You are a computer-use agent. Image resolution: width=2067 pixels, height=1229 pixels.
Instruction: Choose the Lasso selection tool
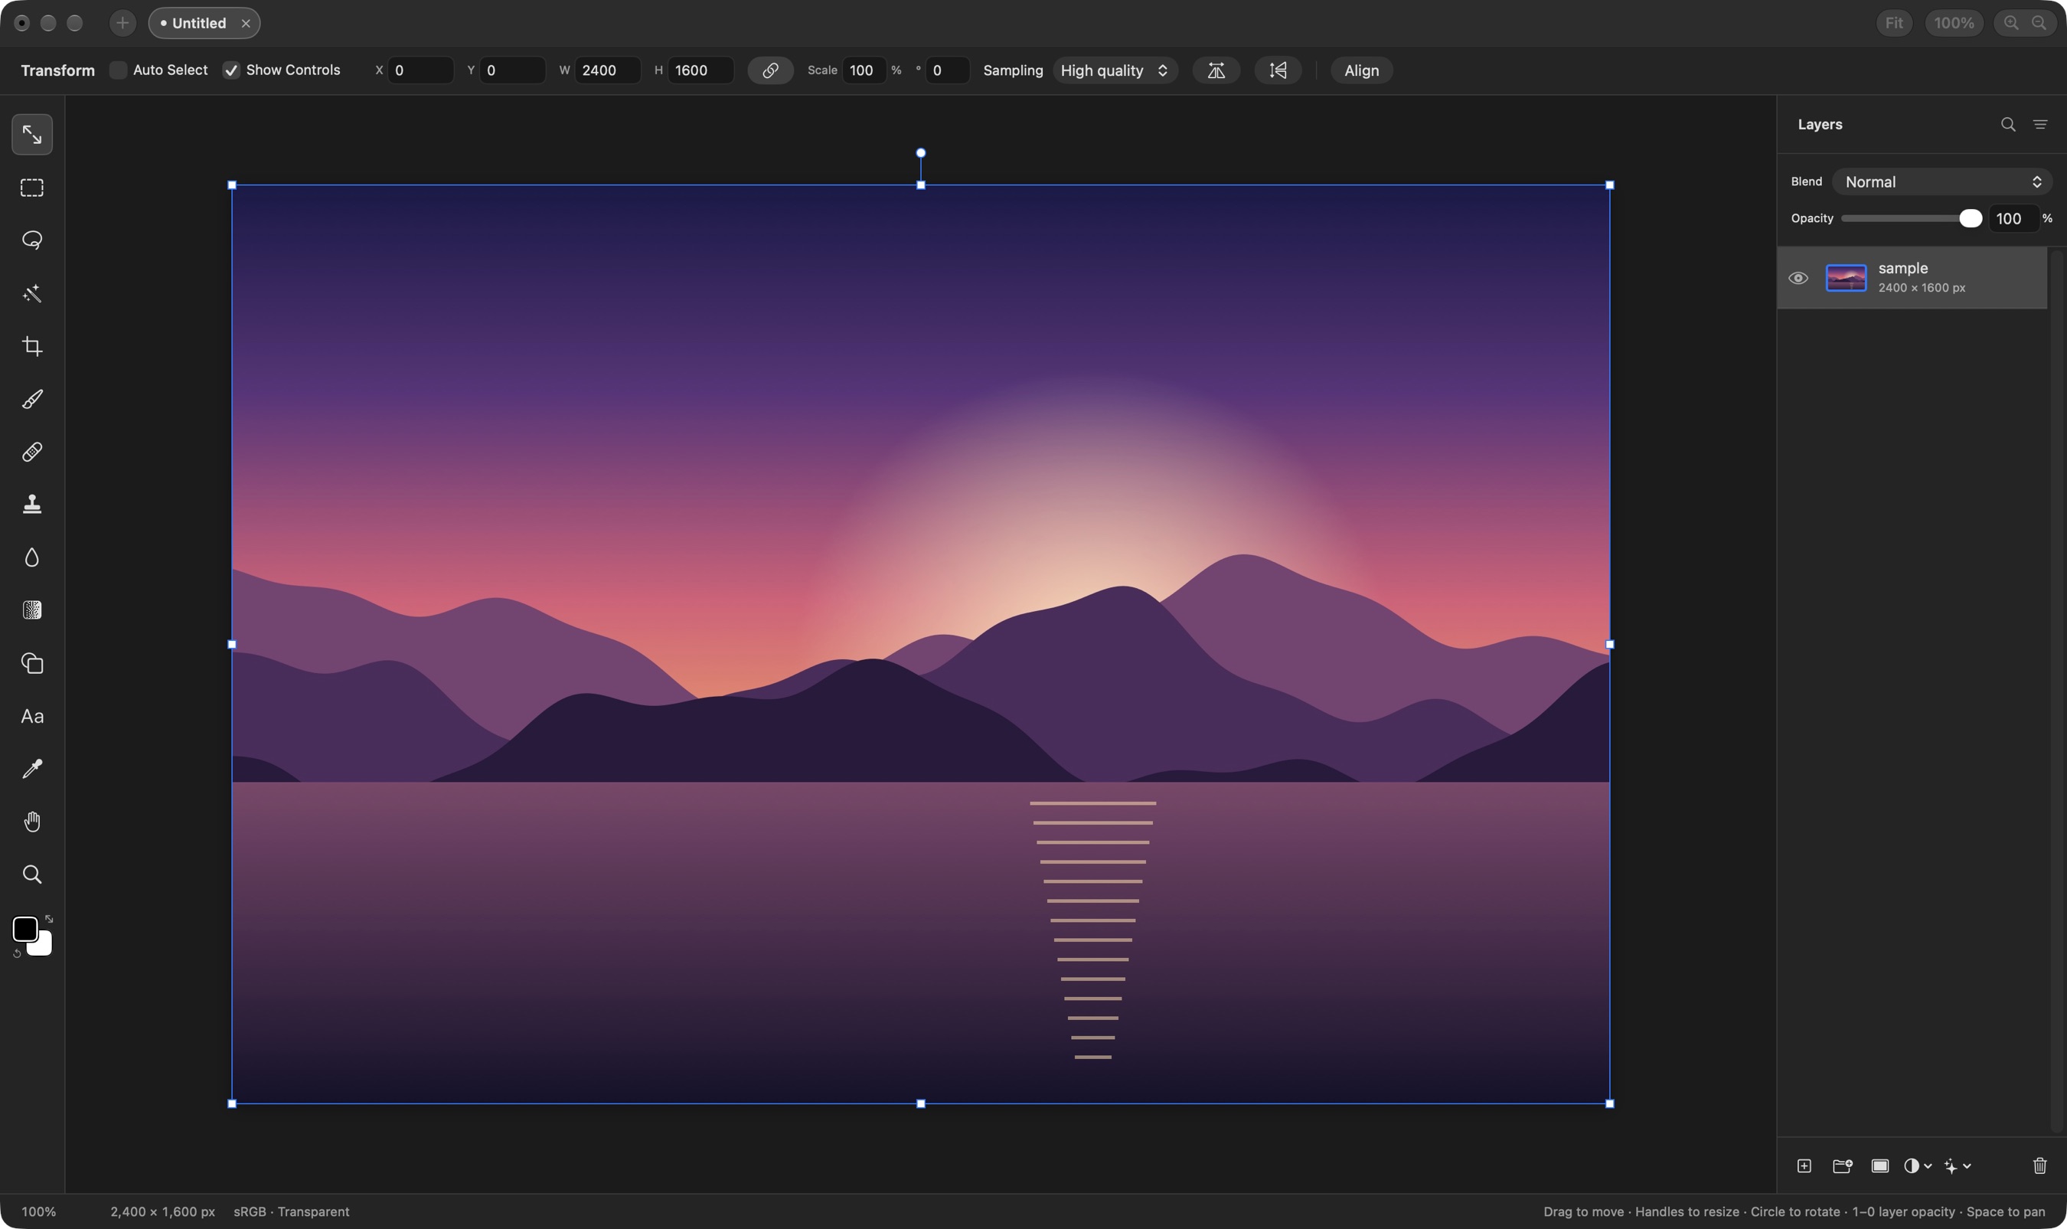(32, 240)
